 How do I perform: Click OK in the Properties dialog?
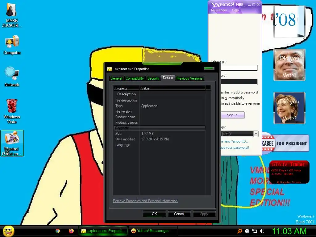coord(154,214)
